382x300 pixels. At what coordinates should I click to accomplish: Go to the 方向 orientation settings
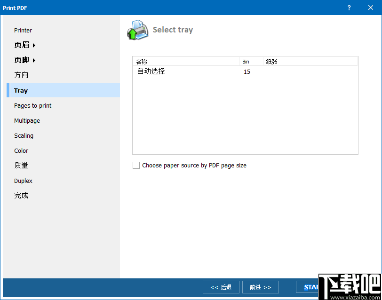21,75
